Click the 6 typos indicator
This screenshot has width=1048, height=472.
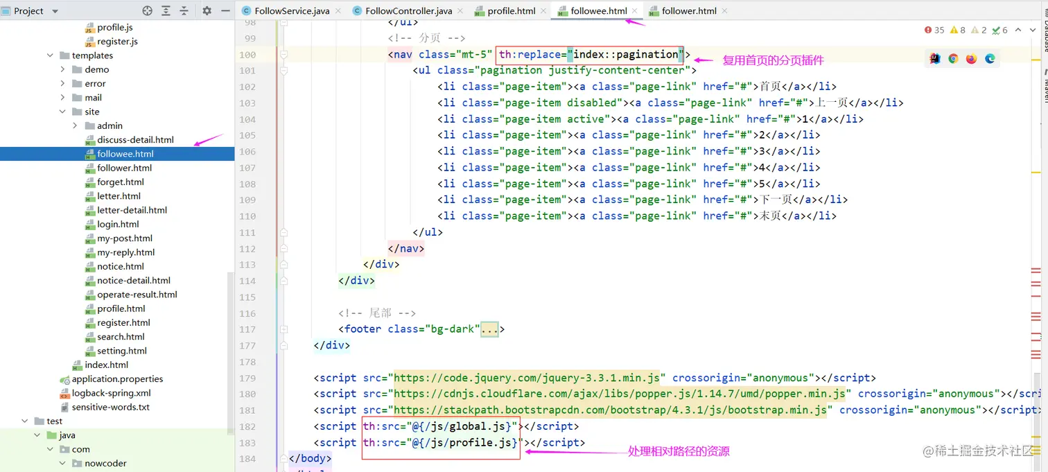pos(999,30)
